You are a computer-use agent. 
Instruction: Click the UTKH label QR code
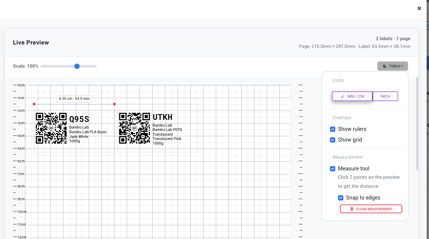(x=135, y=128)
